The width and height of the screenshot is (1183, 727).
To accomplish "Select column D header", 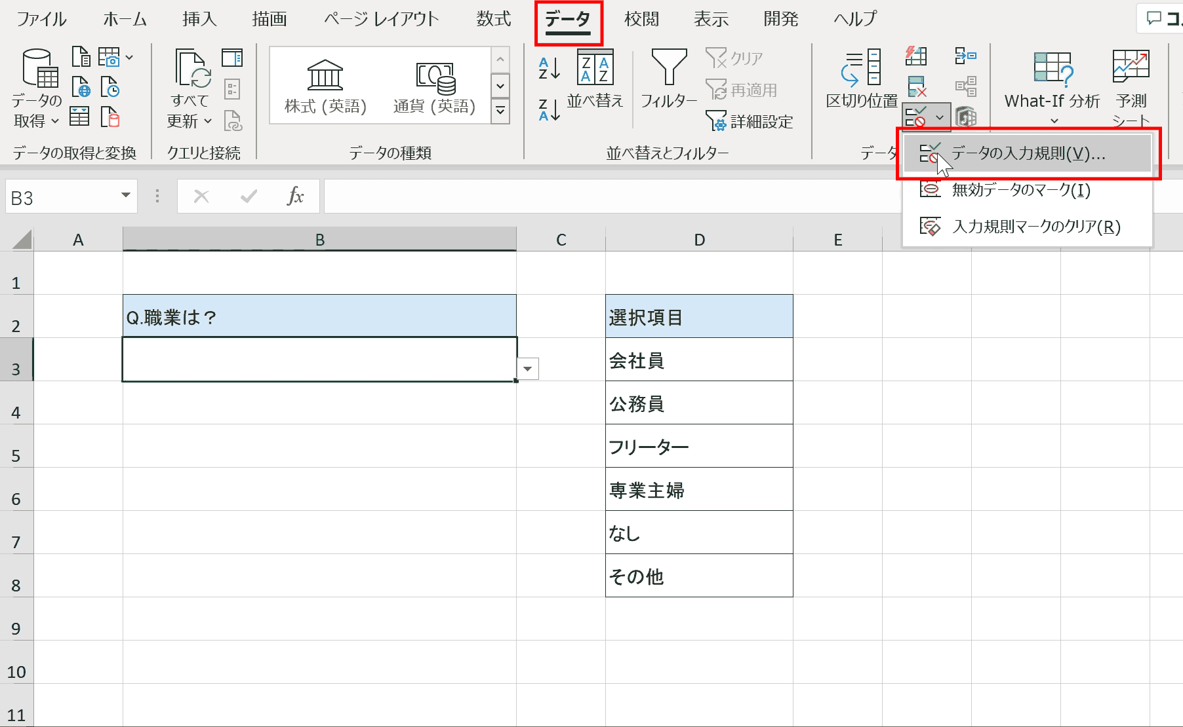I will click(699, 240).
